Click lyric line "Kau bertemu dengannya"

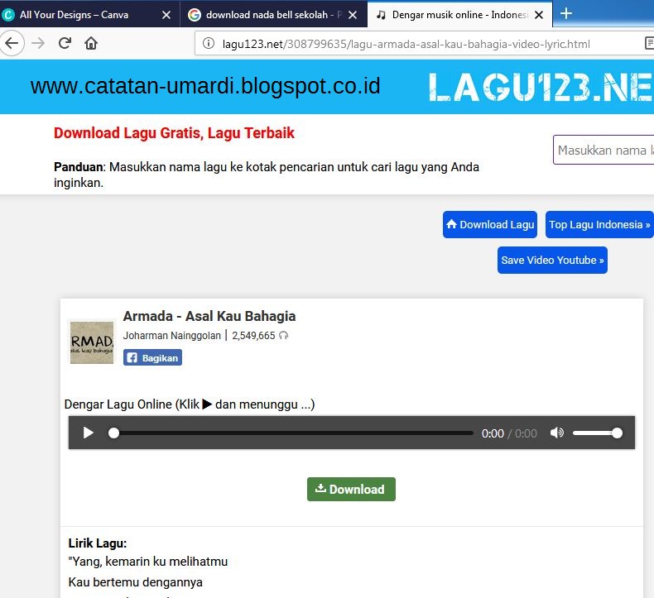pos(136,582)
